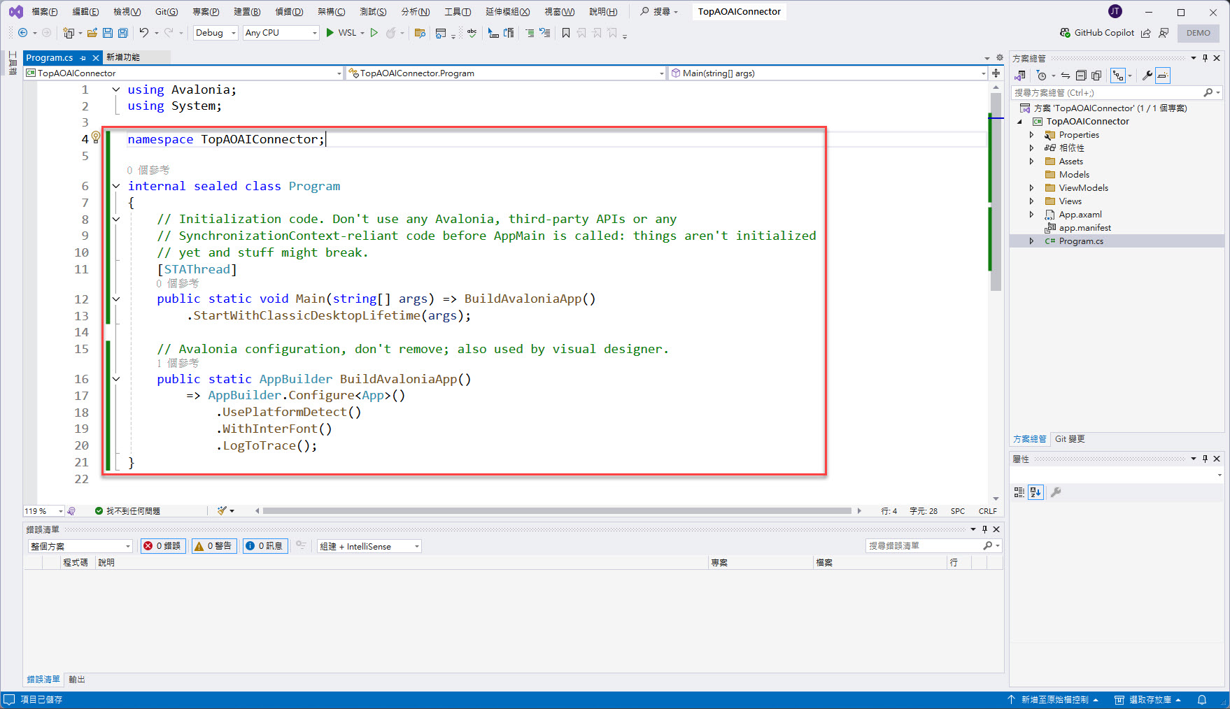Collapse all items in Solution Explorer

tap(1081, 76)
